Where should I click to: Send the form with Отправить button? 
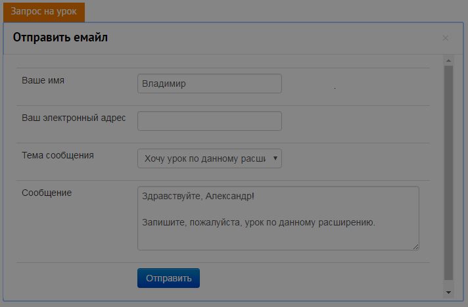click(168, 278)
